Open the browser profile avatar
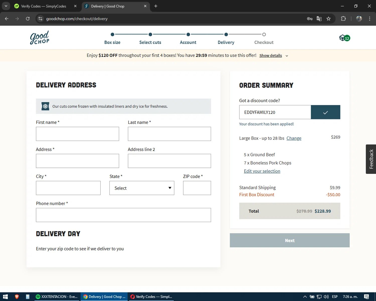 coord(359,19)
